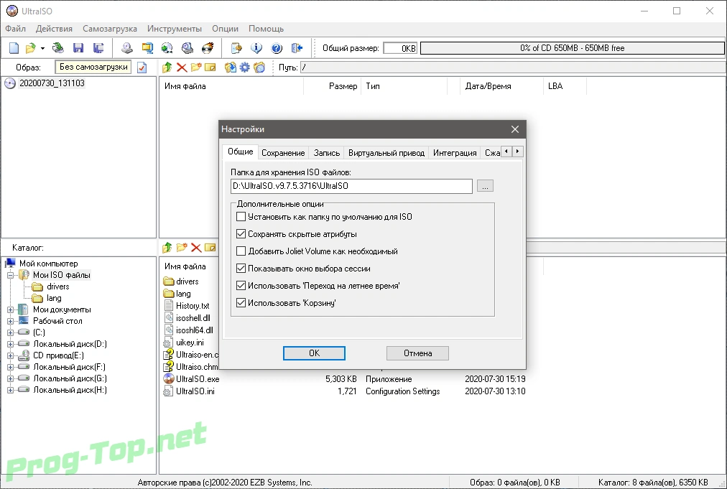Click the notepad with gear toolbar icon
This screenshot has height=489, width=727.
click(x=236, y=47)
